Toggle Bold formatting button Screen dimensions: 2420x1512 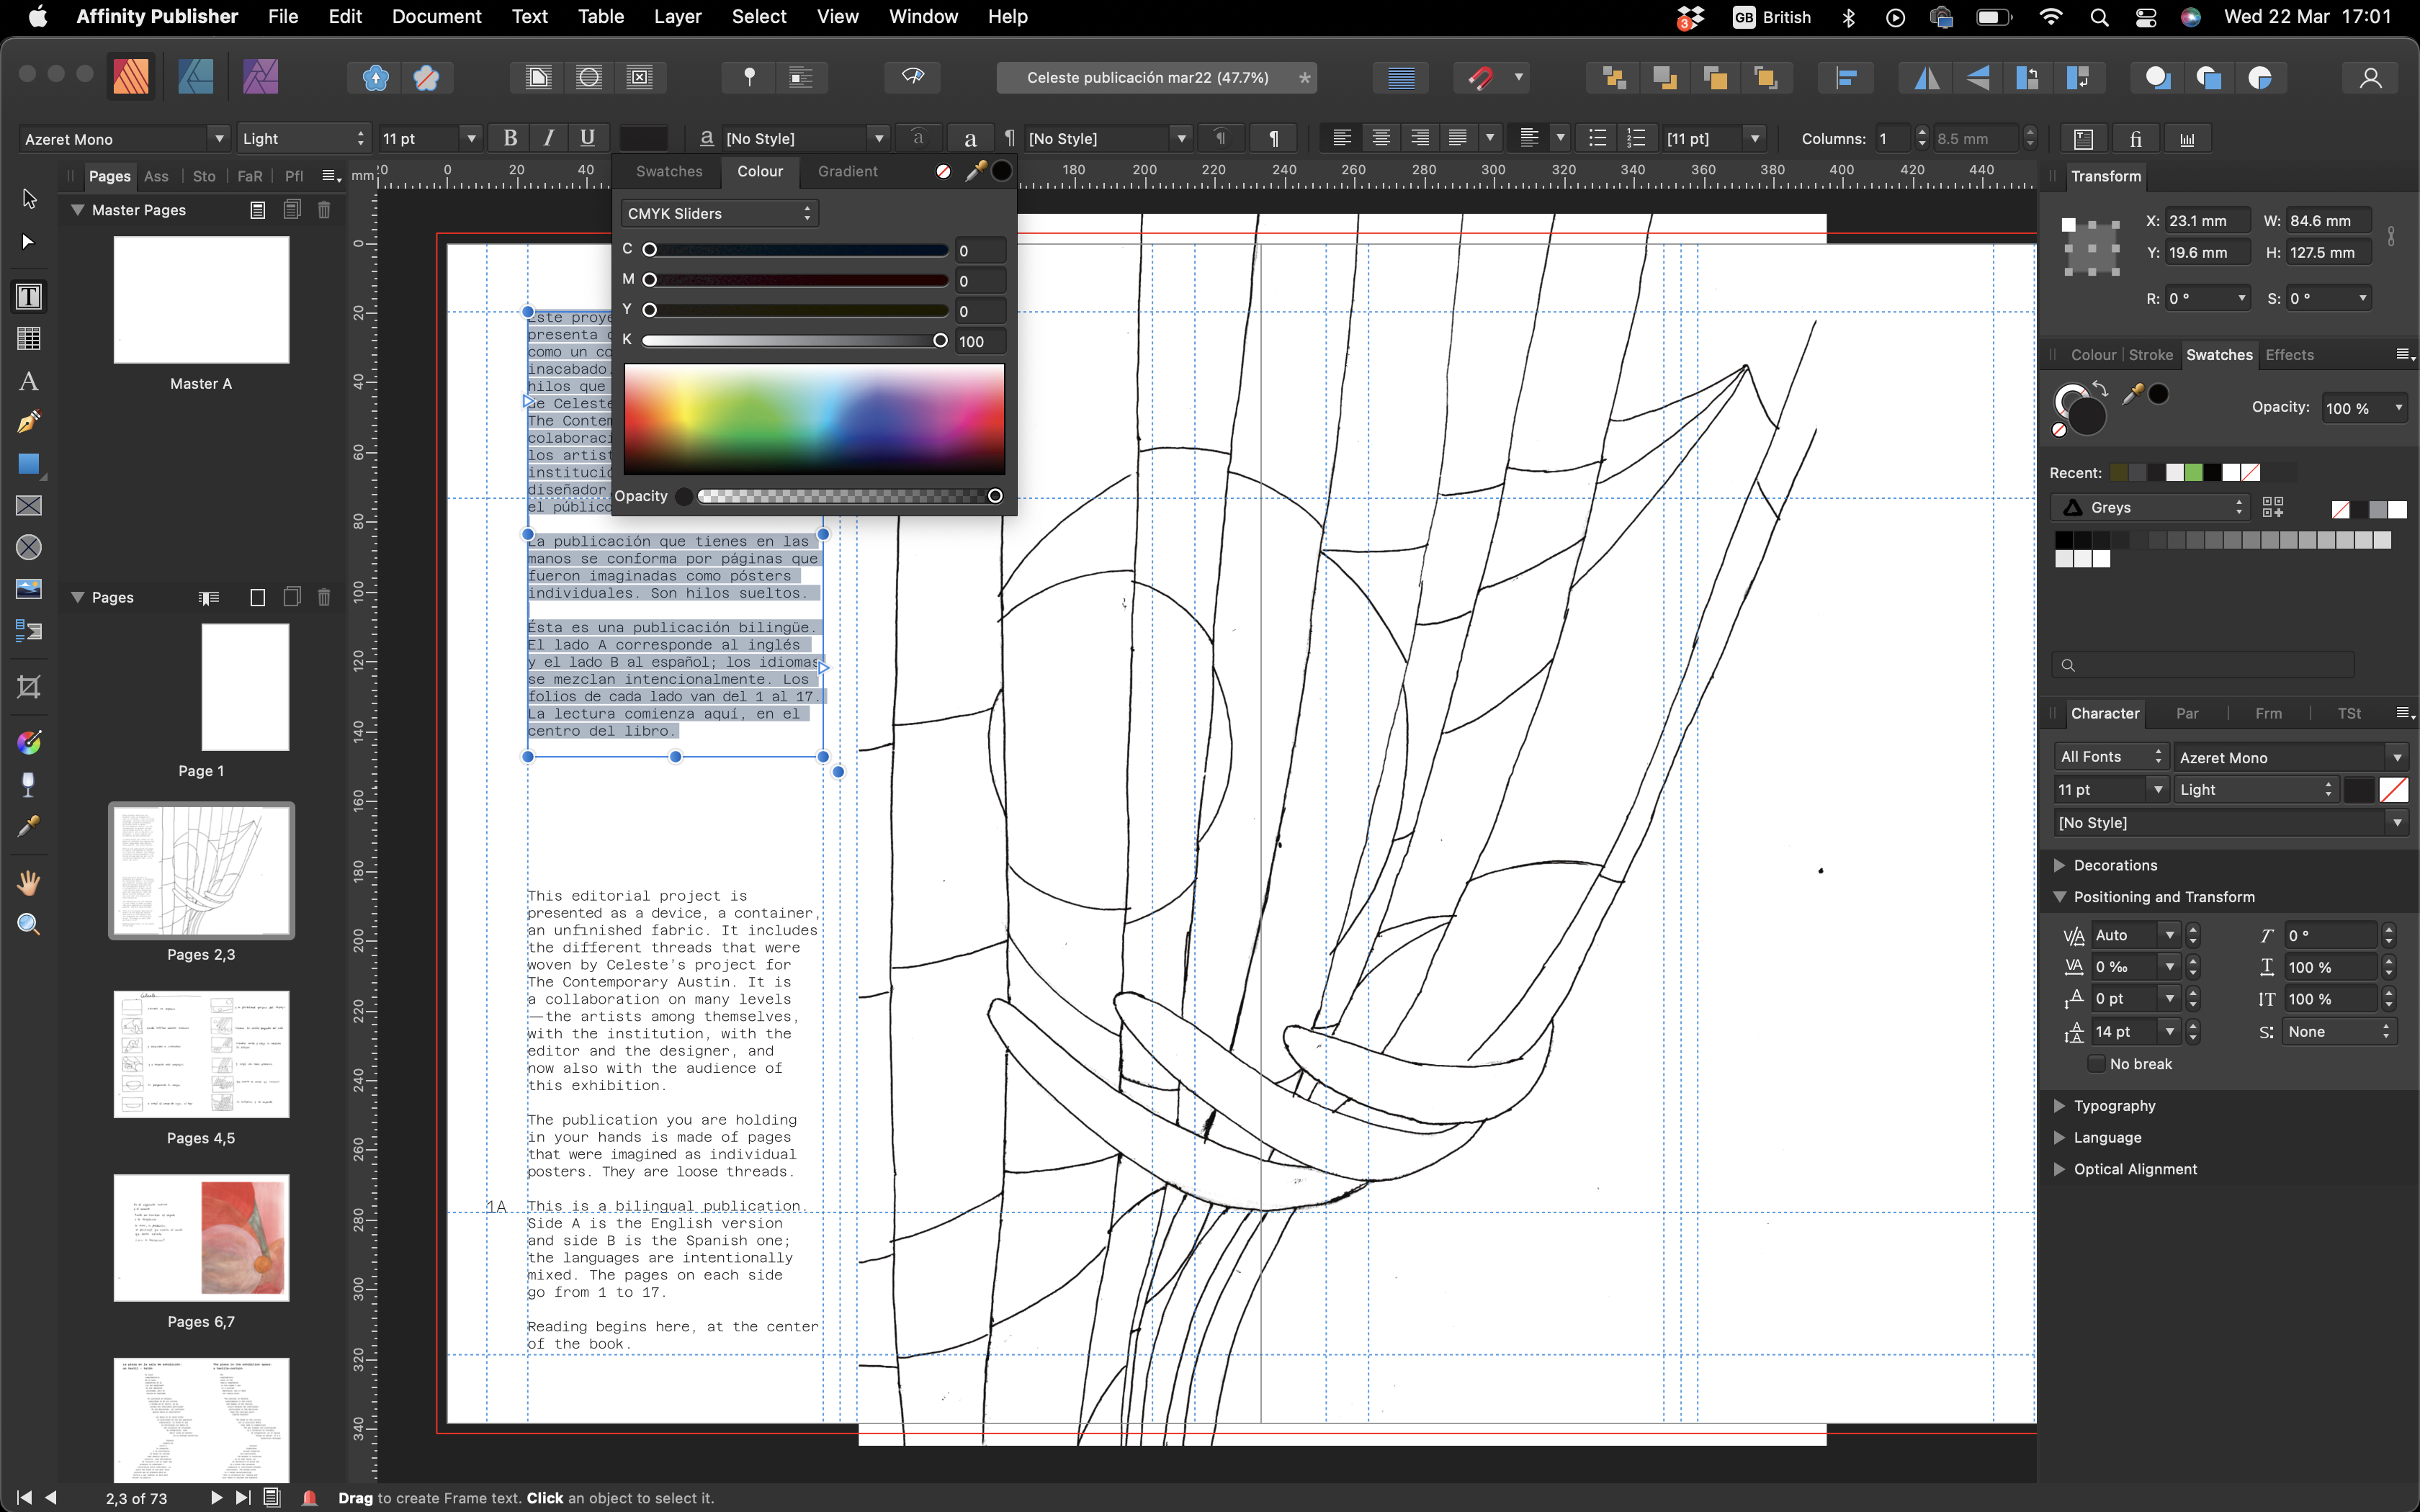click(510, 138)
